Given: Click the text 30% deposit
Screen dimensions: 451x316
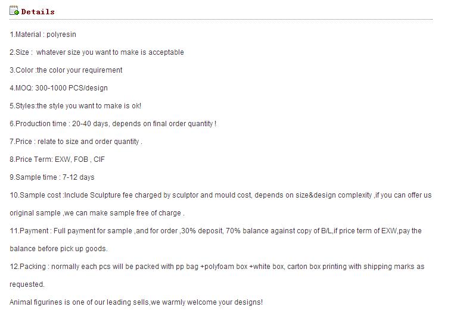Looking at the screenshot, I should [202, 231].
